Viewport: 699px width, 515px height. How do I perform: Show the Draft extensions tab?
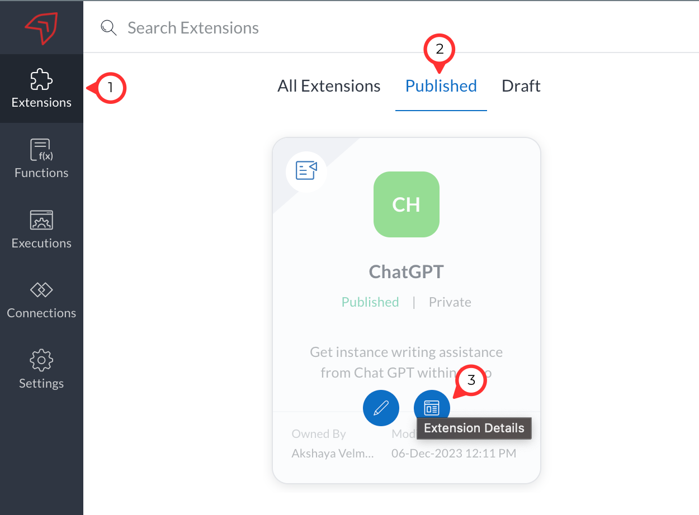pos(521,86)
